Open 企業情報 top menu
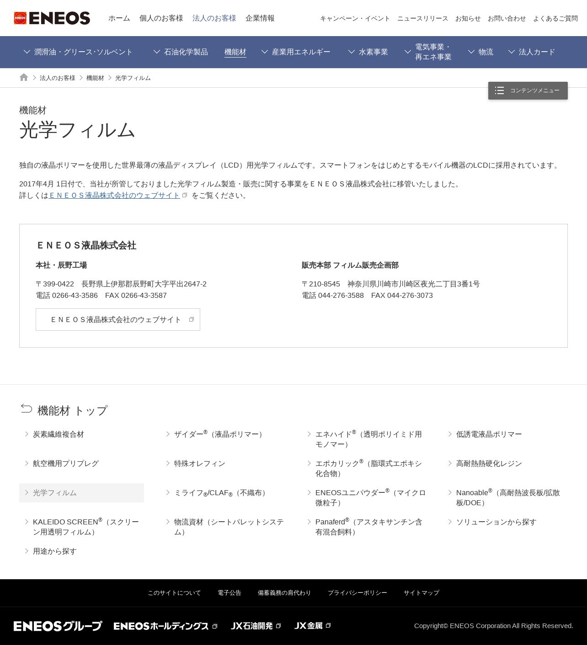 click(x=260, y=18)
